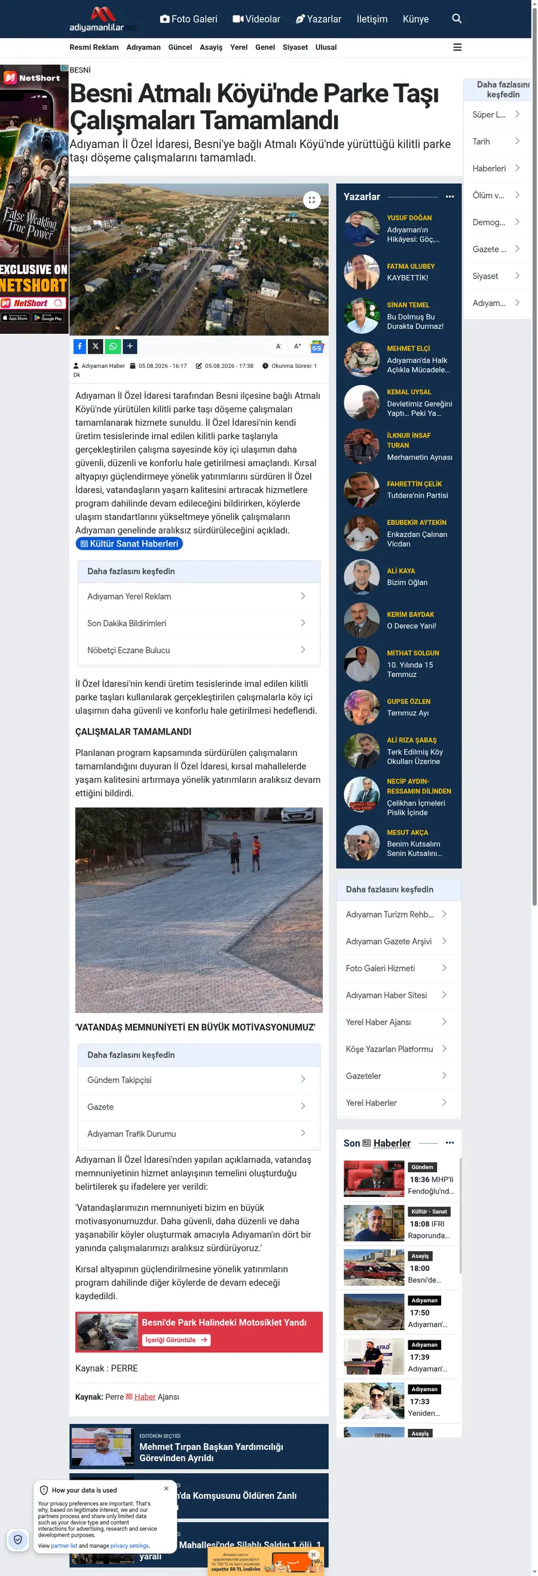Image resolution: width=538 pixels, height=1576 pixels.
Task: Open Gazeteler item in sidebar list
Action: pos(399,1075)
